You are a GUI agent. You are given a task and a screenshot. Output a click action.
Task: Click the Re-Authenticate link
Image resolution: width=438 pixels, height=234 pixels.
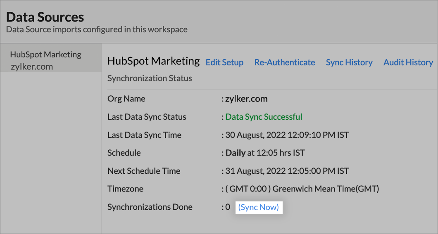(x=285, y=62)
